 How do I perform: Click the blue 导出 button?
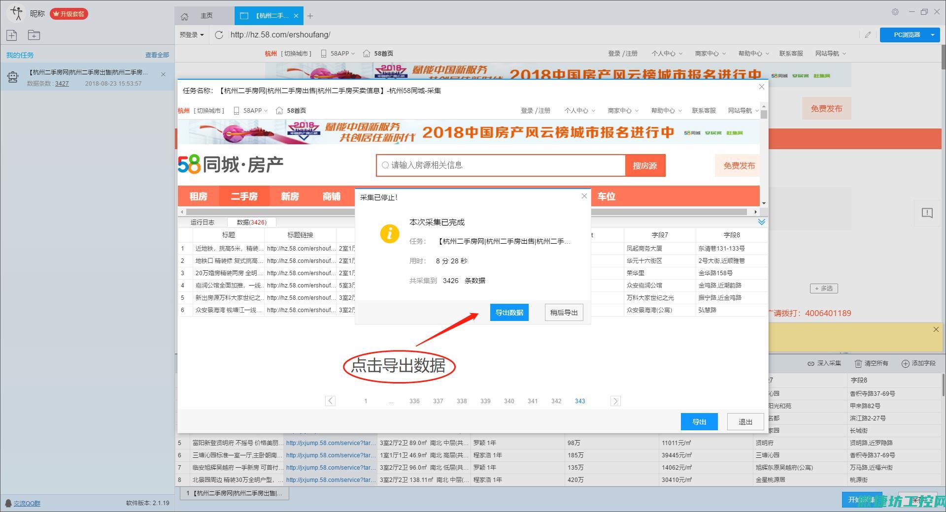(x=699, y=421)
